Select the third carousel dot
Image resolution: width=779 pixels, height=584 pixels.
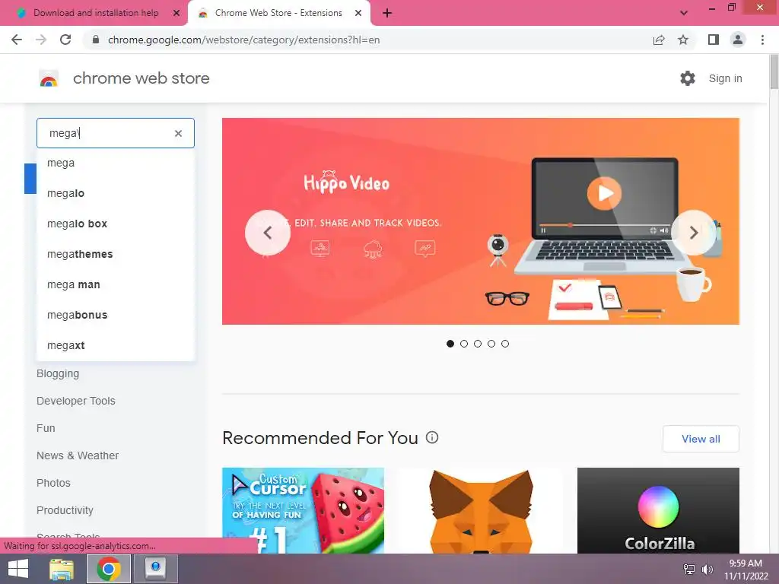pyautogui.click(x=478, y=344)
